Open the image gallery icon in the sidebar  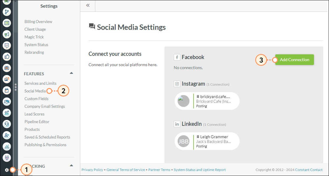7,79
